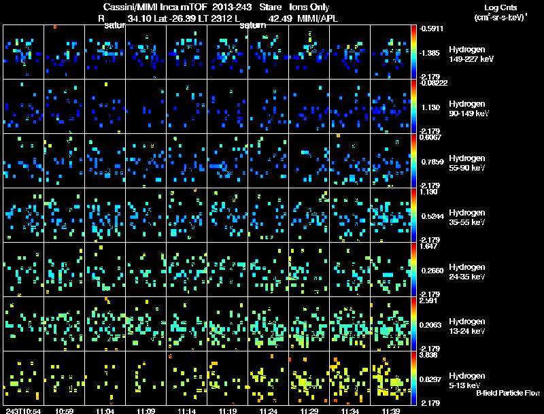Click the '11:14' time axis label
Viewport: 544px width, 414px height.
(186, 411)
